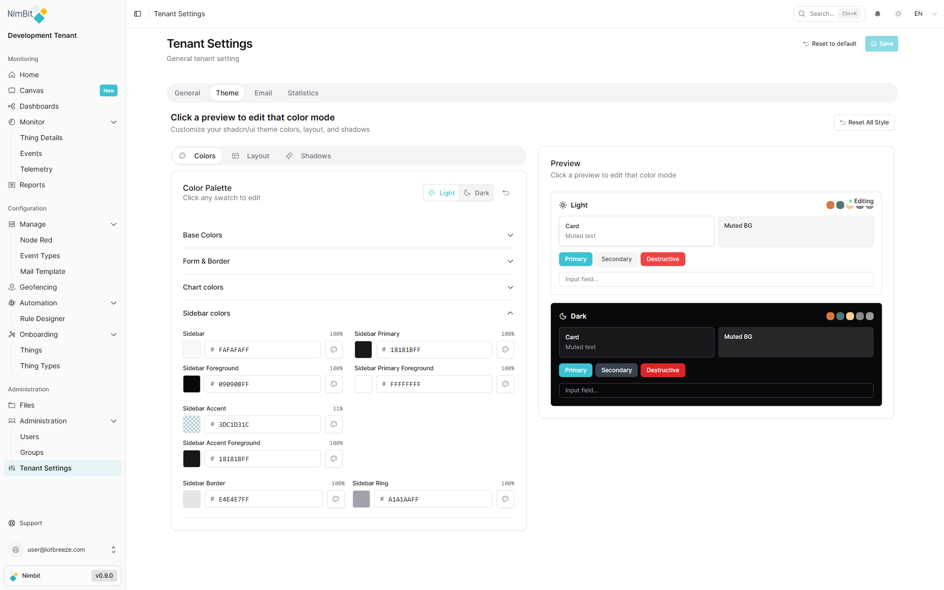This screenshot has height=590, width=944.
Task: Switch to the Email tab
Action: (263, 92)
